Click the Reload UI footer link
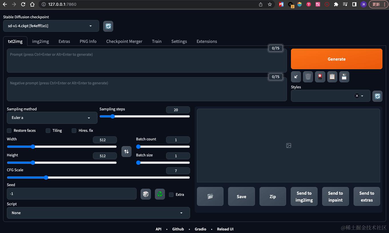The width and height of the screenshot is (389, 233). [225, 229]
